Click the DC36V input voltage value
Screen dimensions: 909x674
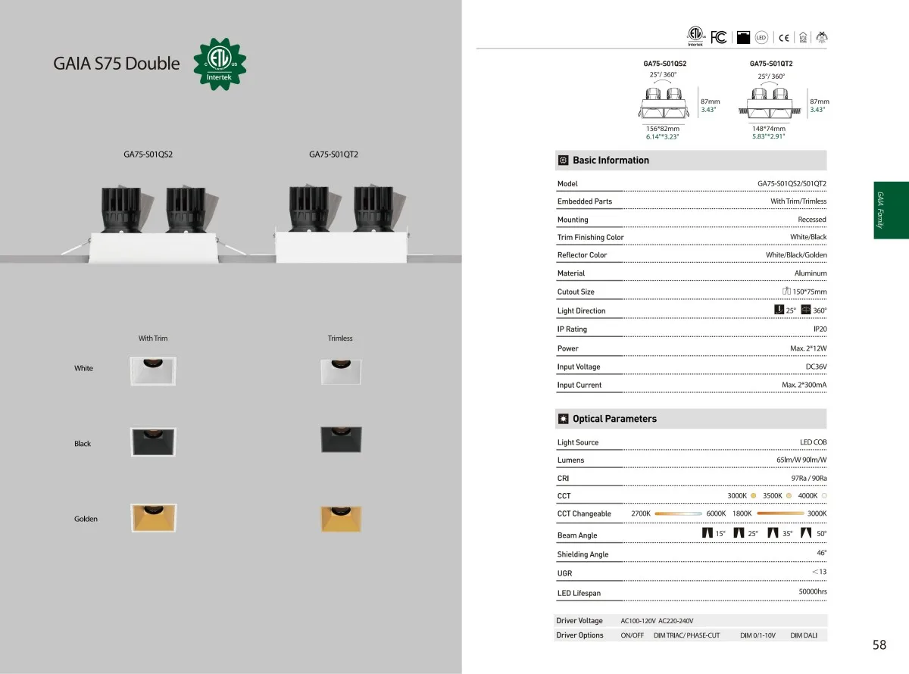click(816, 367)
